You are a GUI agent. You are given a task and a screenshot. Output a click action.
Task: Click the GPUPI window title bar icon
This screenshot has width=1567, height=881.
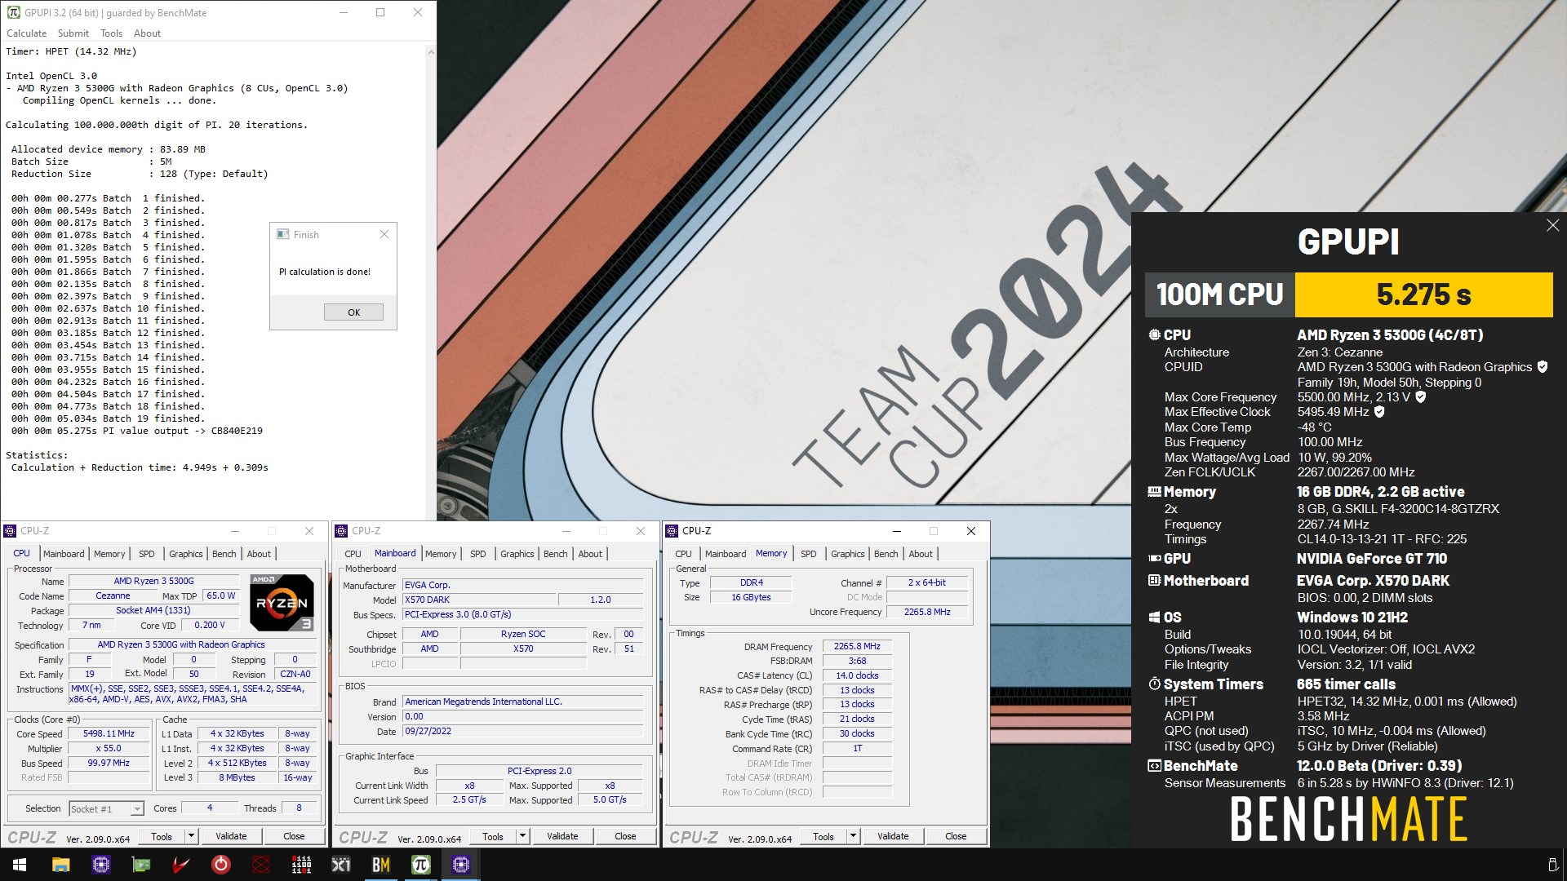point(13,12)
